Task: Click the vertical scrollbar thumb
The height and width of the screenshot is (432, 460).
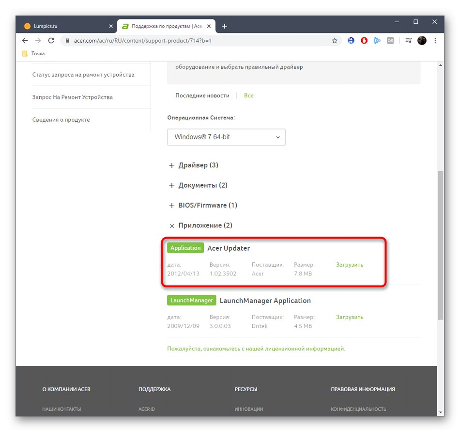Action: (440, 245)
